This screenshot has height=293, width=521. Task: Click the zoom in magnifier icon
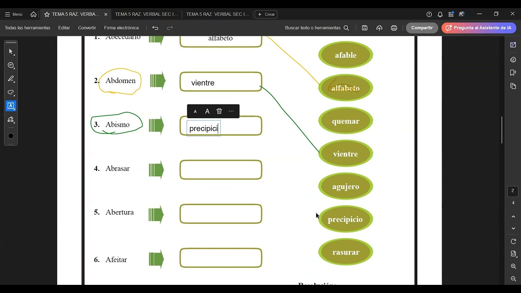[x=513, y=266]
